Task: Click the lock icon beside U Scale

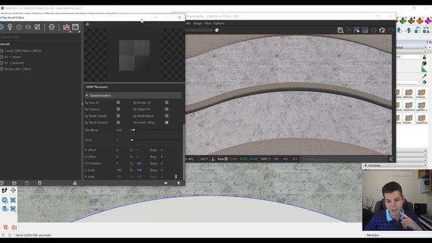Action: coord(175,176)
